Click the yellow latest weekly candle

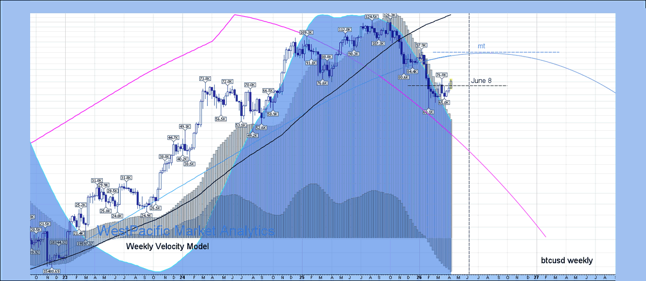[451, 84]
